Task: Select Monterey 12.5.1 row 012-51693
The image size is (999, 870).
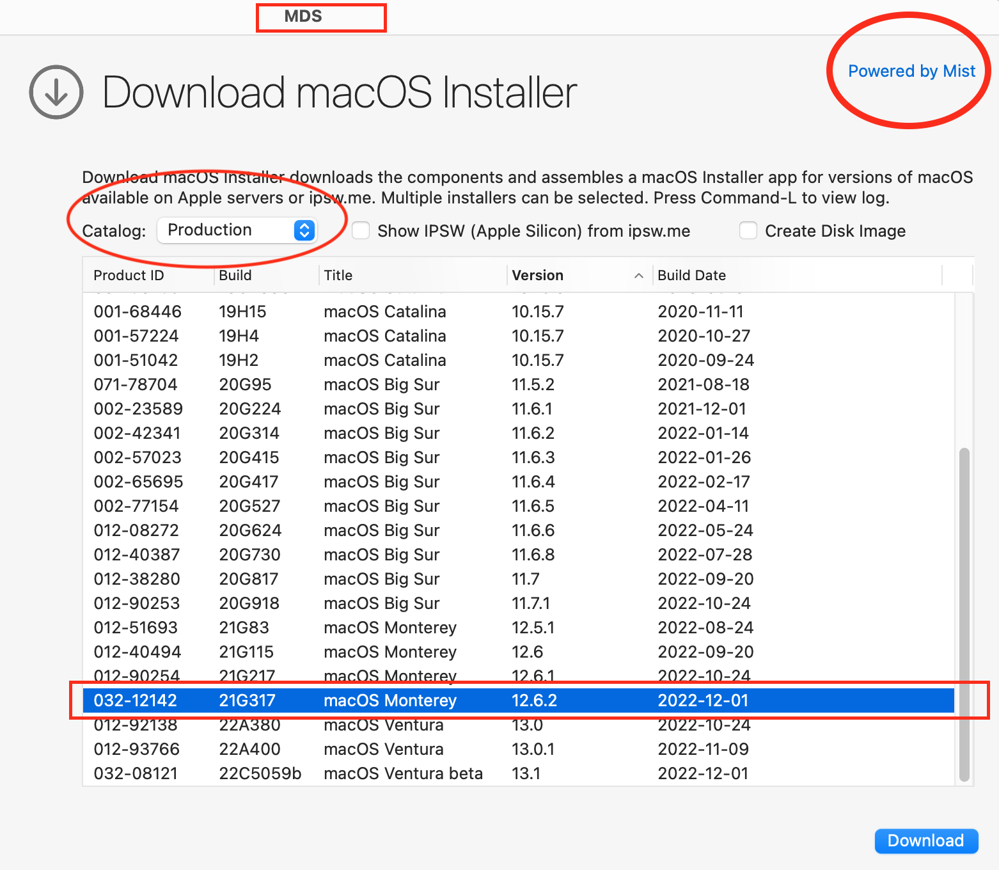Action: (519, 628)
